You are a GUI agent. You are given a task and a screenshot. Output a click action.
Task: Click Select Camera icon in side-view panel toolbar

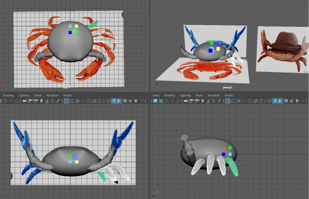(x=186, y=101)
